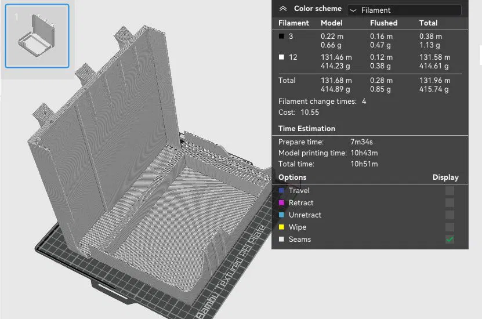Select the 0.38 m total value
Viewport: 482px width, 319px height.
[430, 37]
